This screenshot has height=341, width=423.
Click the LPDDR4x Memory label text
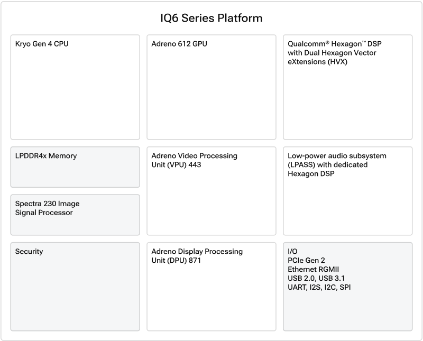[46, 155]
